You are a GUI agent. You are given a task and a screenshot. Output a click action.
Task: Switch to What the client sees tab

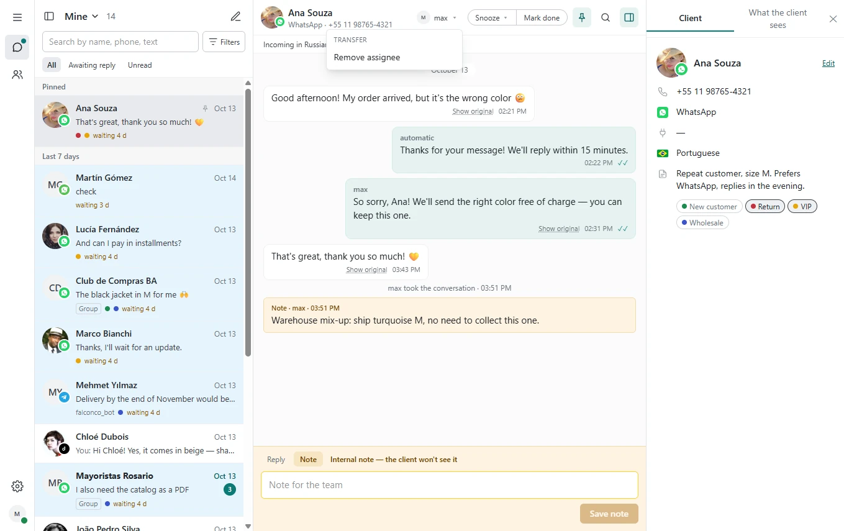[778, 19]
